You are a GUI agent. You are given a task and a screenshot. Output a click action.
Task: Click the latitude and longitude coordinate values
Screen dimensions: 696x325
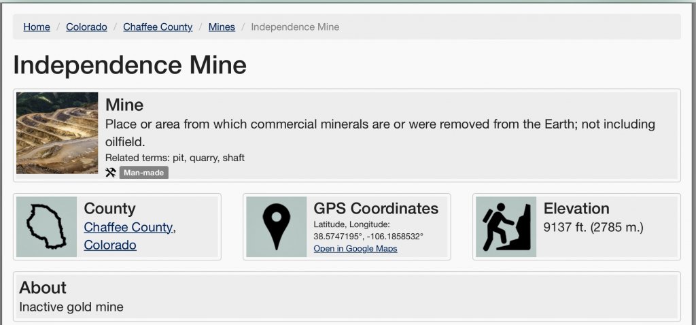(x=368, y=237)
